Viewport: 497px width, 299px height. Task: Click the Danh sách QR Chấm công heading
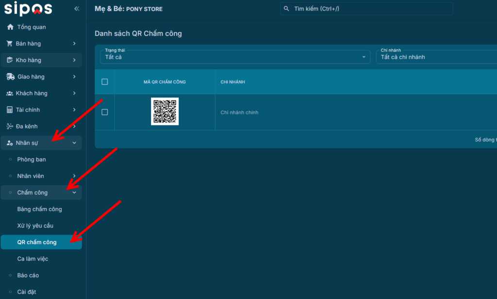point(138,33)
